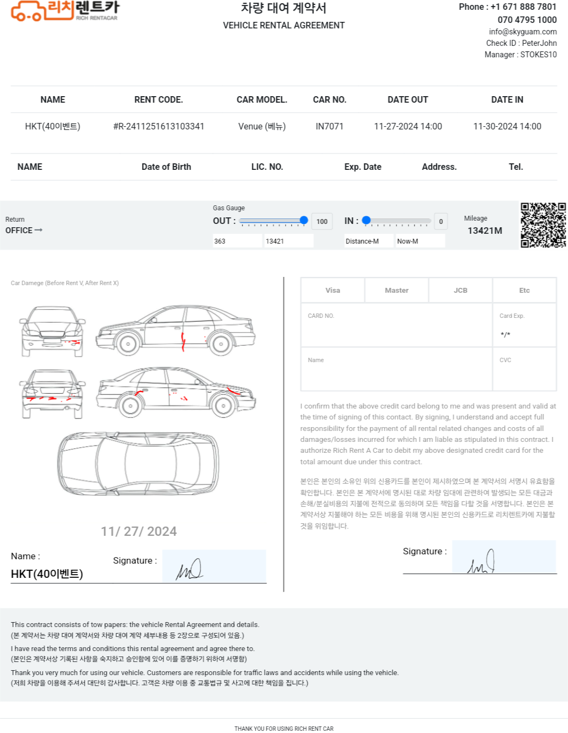Click phone number +1 671 888 7801
This screenshot has height=733, width=568.
pyautogui.click(x=523, y=7)
